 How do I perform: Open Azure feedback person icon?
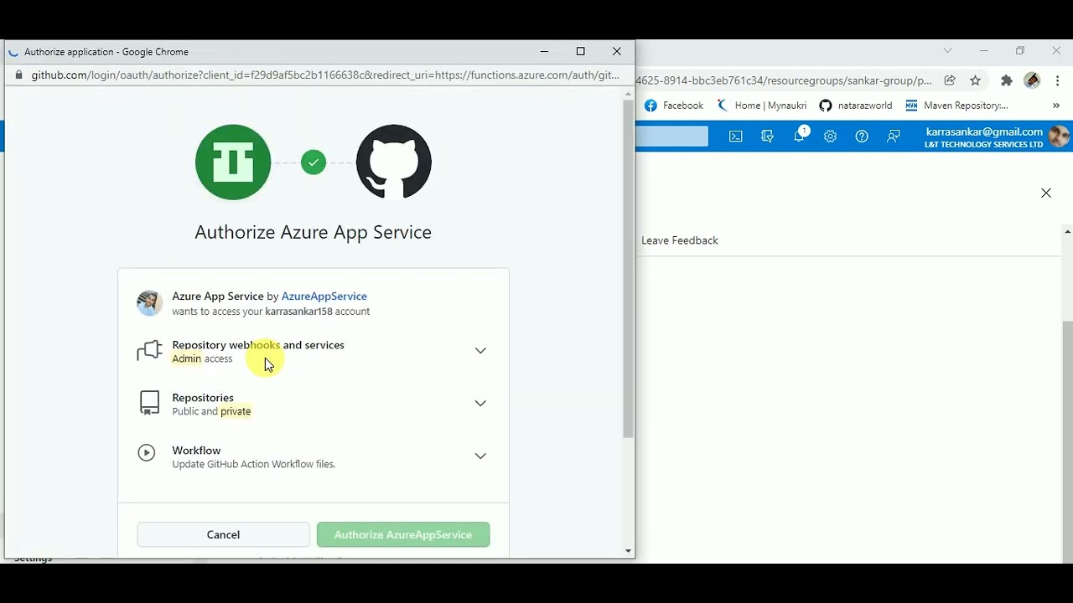(894, 137)
